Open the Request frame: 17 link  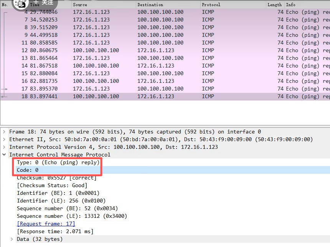[46, 224]
